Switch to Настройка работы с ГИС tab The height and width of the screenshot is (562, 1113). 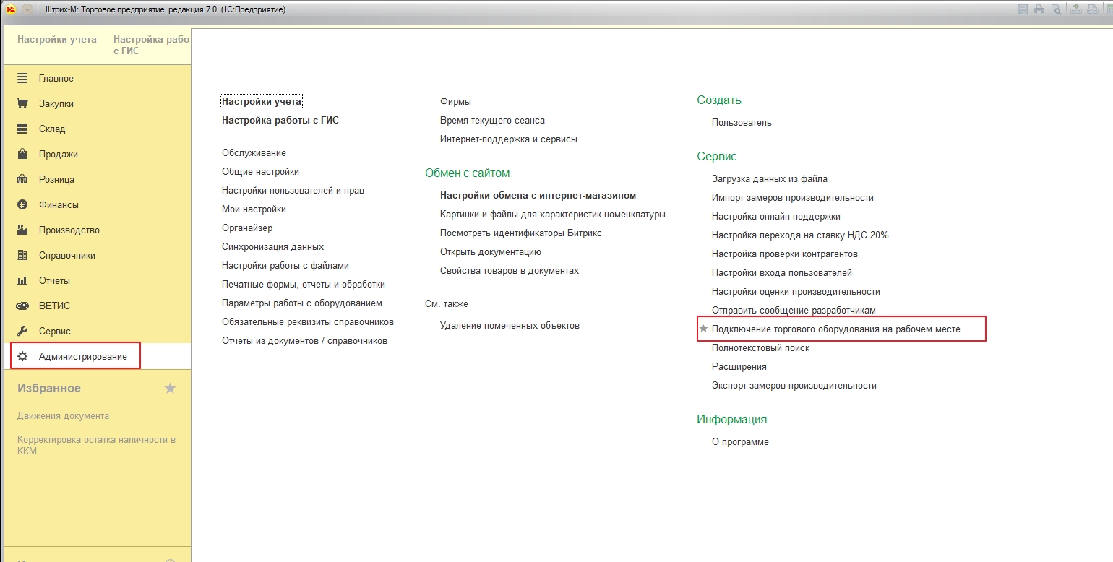pyautogui.click(x=152, y=45)
